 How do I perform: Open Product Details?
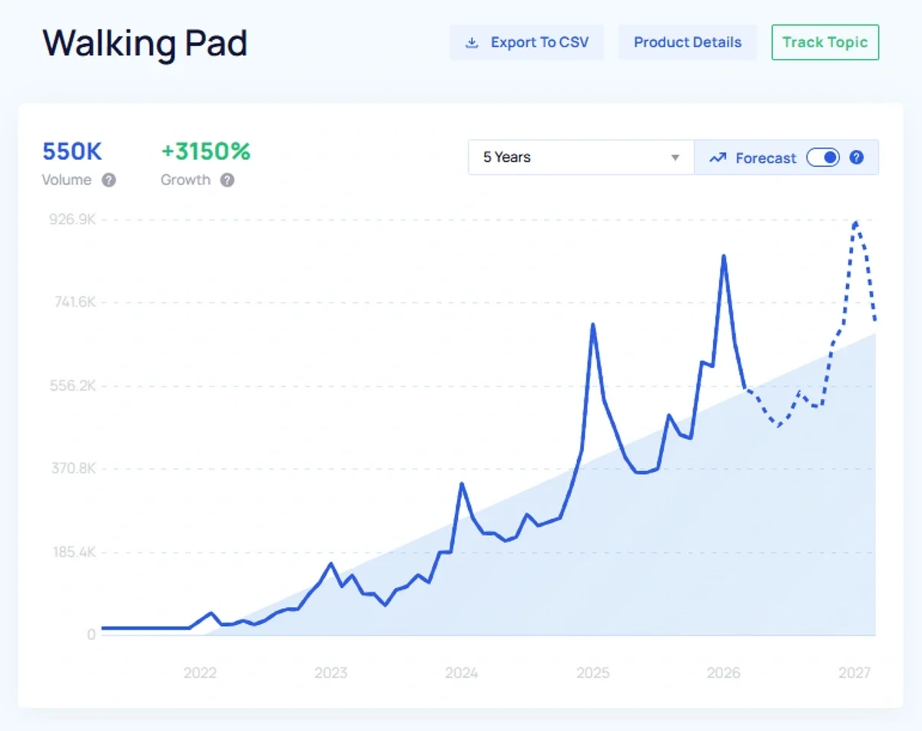[687, 42]
